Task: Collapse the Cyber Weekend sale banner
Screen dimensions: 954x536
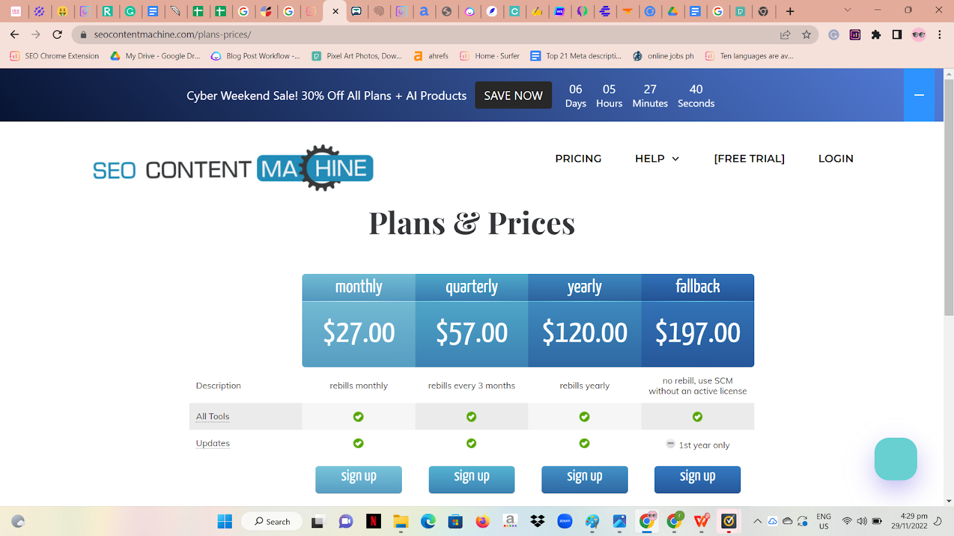Action: pyautogui.click(x=919, y=95)
